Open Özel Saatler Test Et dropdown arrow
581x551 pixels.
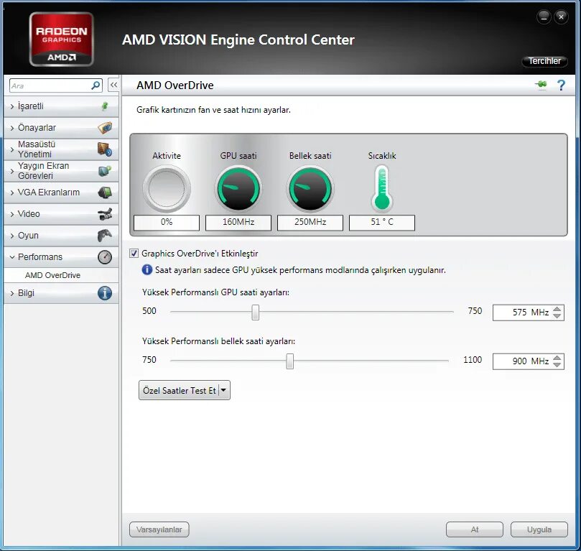223,390
